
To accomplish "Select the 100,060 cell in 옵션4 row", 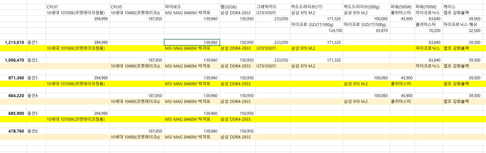I will (366, 95).
